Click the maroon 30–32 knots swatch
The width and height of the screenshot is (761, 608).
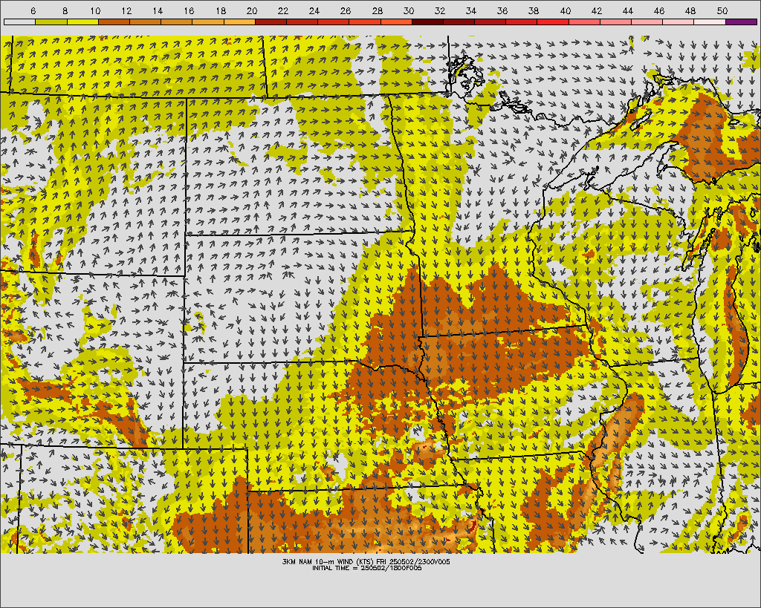coord(427,22)
